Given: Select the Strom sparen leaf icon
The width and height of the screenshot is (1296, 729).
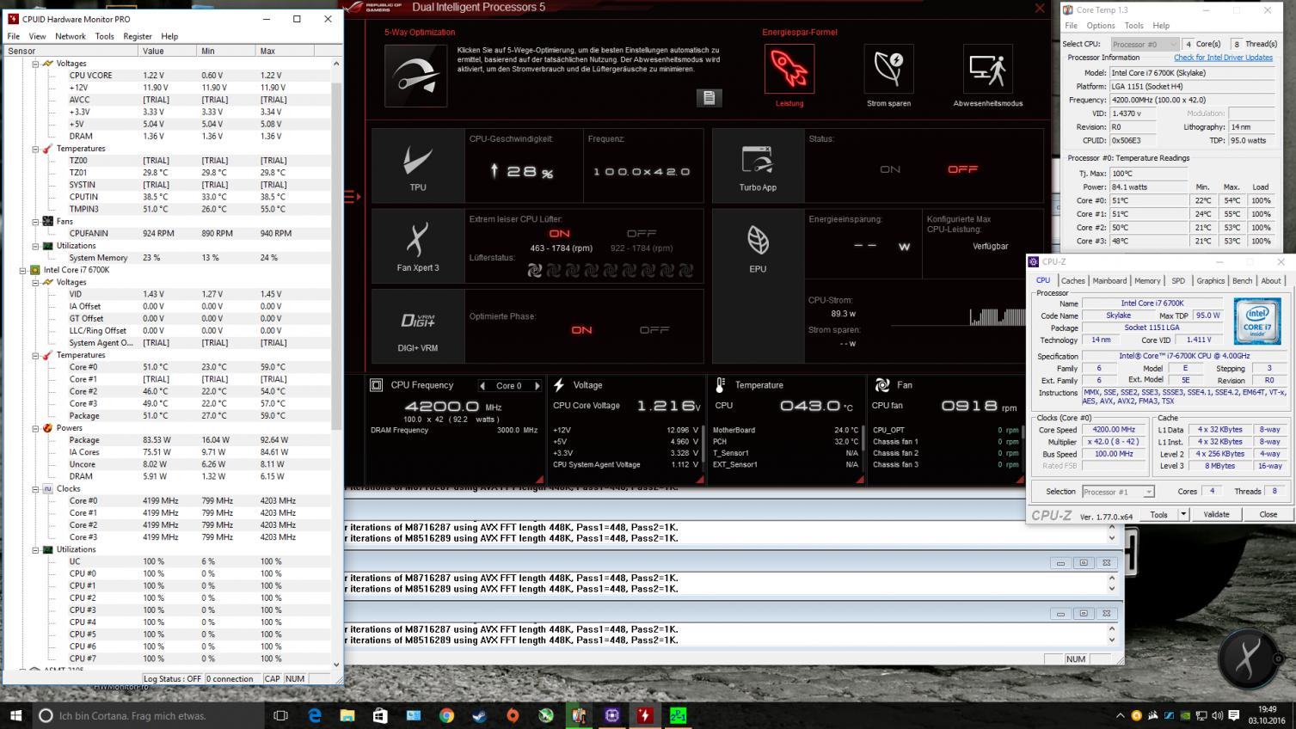Looking at the screenshot, I should pos(888,69).
